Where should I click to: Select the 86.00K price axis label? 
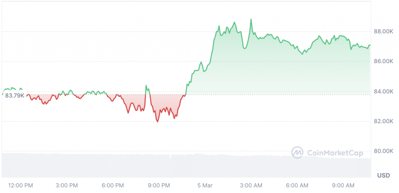point(383,61)
